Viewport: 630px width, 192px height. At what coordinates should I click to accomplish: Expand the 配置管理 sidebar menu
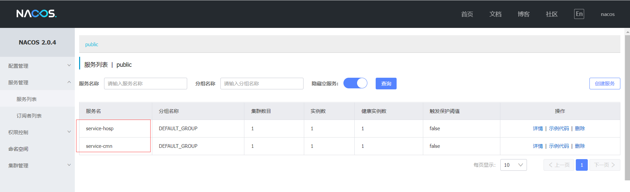tap(37, 66)
